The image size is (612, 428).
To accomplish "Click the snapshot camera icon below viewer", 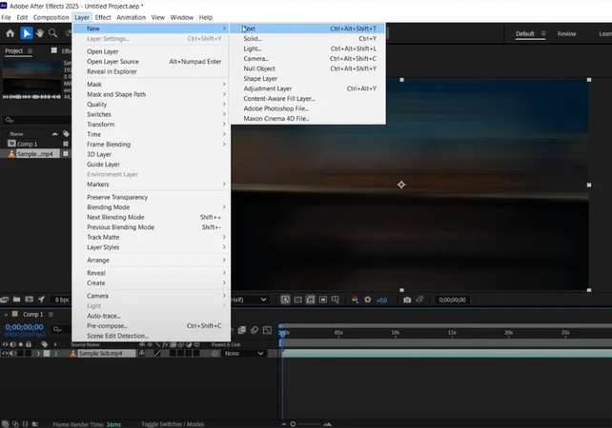I will tap(407, 300).
